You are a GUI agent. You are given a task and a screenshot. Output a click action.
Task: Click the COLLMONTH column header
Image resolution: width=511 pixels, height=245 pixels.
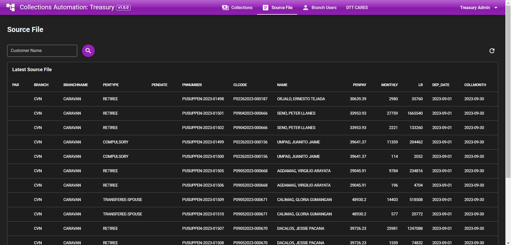[x=475, y=85]
